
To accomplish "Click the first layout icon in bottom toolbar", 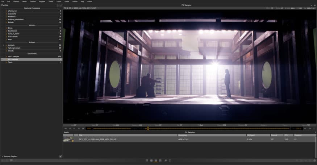I will click(147, 160).
